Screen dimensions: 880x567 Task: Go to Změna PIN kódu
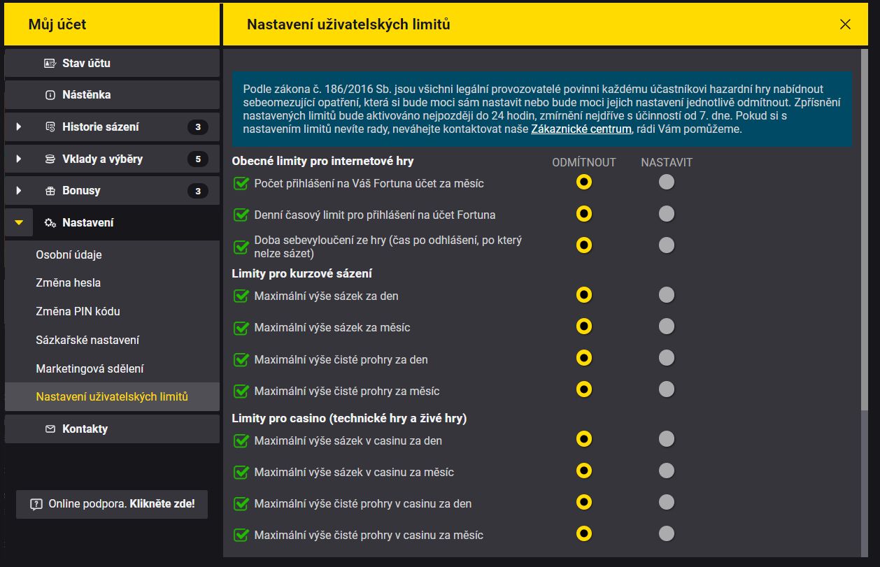112,312
